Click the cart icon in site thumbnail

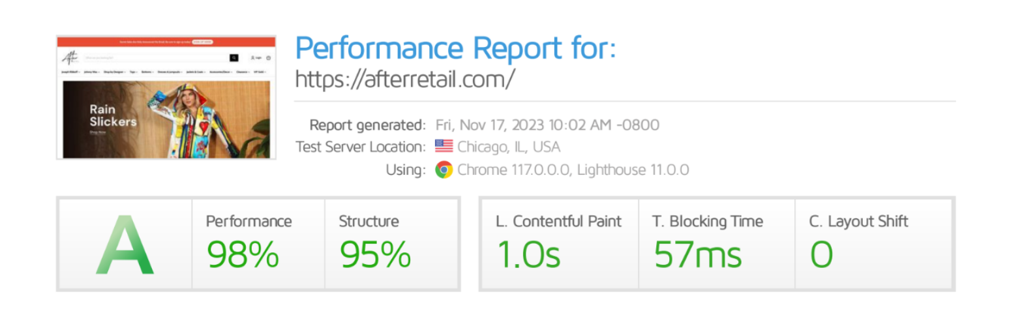tap(268, 58)
